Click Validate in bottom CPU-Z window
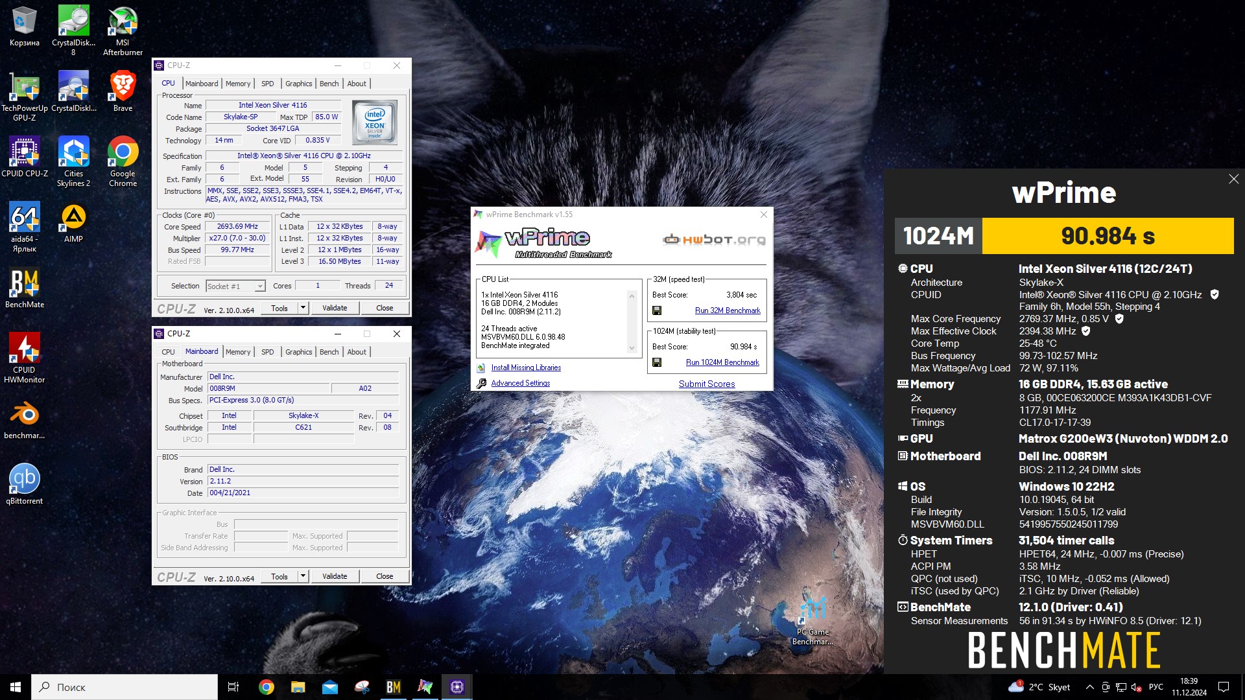 pos(335,576)
